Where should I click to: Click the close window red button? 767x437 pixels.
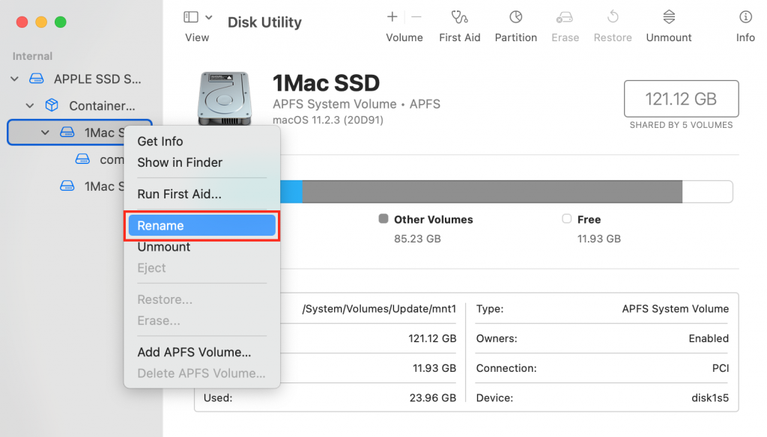(x=22, y=22)
